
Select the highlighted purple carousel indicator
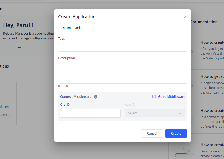click(x=19, y=48)
